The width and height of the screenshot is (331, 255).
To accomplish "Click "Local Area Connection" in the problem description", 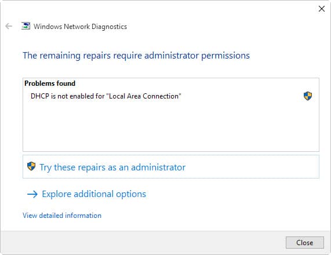I will coord(144,96).
